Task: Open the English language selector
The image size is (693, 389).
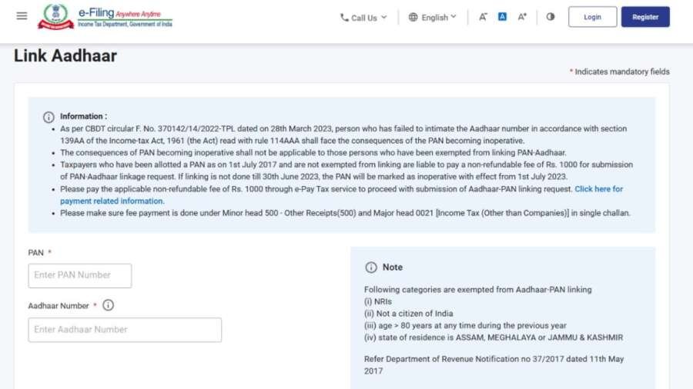Action: point(433,17)
